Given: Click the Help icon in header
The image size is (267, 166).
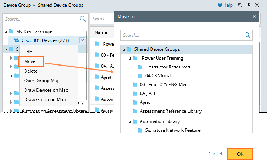Looking at the screenshot, I should 220,5.
